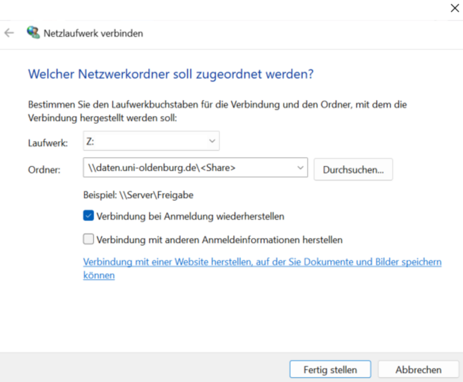The width and height of the screenshot is (463, 382).
Task: Uncheck Verbindung bei Anmeldung wiederherstellen checkbox
Action: 88,216
